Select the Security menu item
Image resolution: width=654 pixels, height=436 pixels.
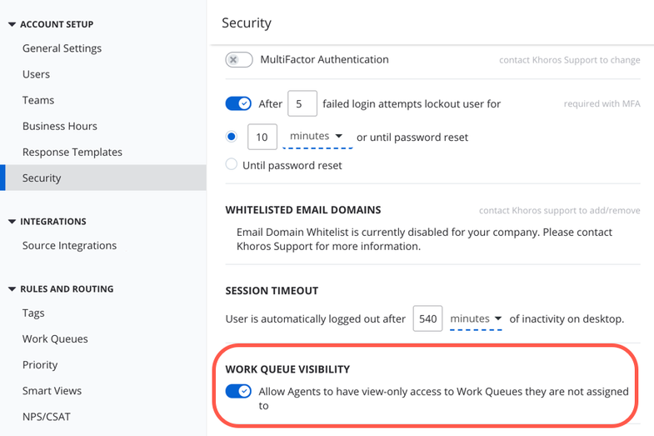pos(103,178)
